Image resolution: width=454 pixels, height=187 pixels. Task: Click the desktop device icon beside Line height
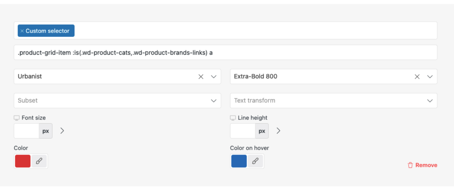(x=233, y=118)
